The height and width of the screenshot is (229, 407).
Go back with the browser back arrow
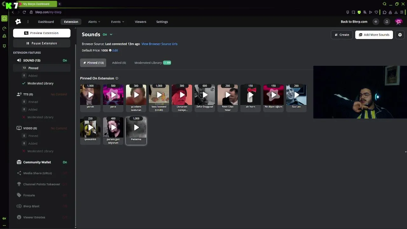point(13,12)
